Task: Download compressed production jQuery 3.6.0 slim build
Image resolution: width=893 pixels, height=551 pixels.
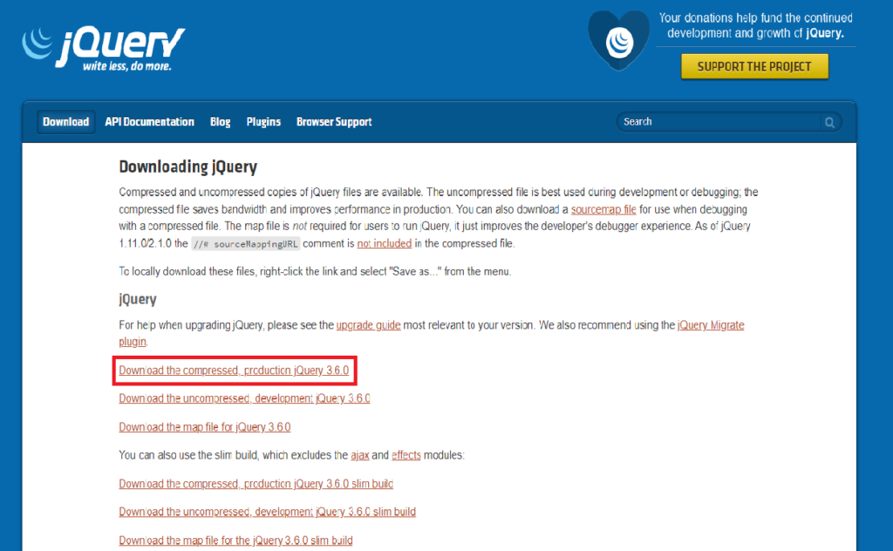Action: click(256, 484)
